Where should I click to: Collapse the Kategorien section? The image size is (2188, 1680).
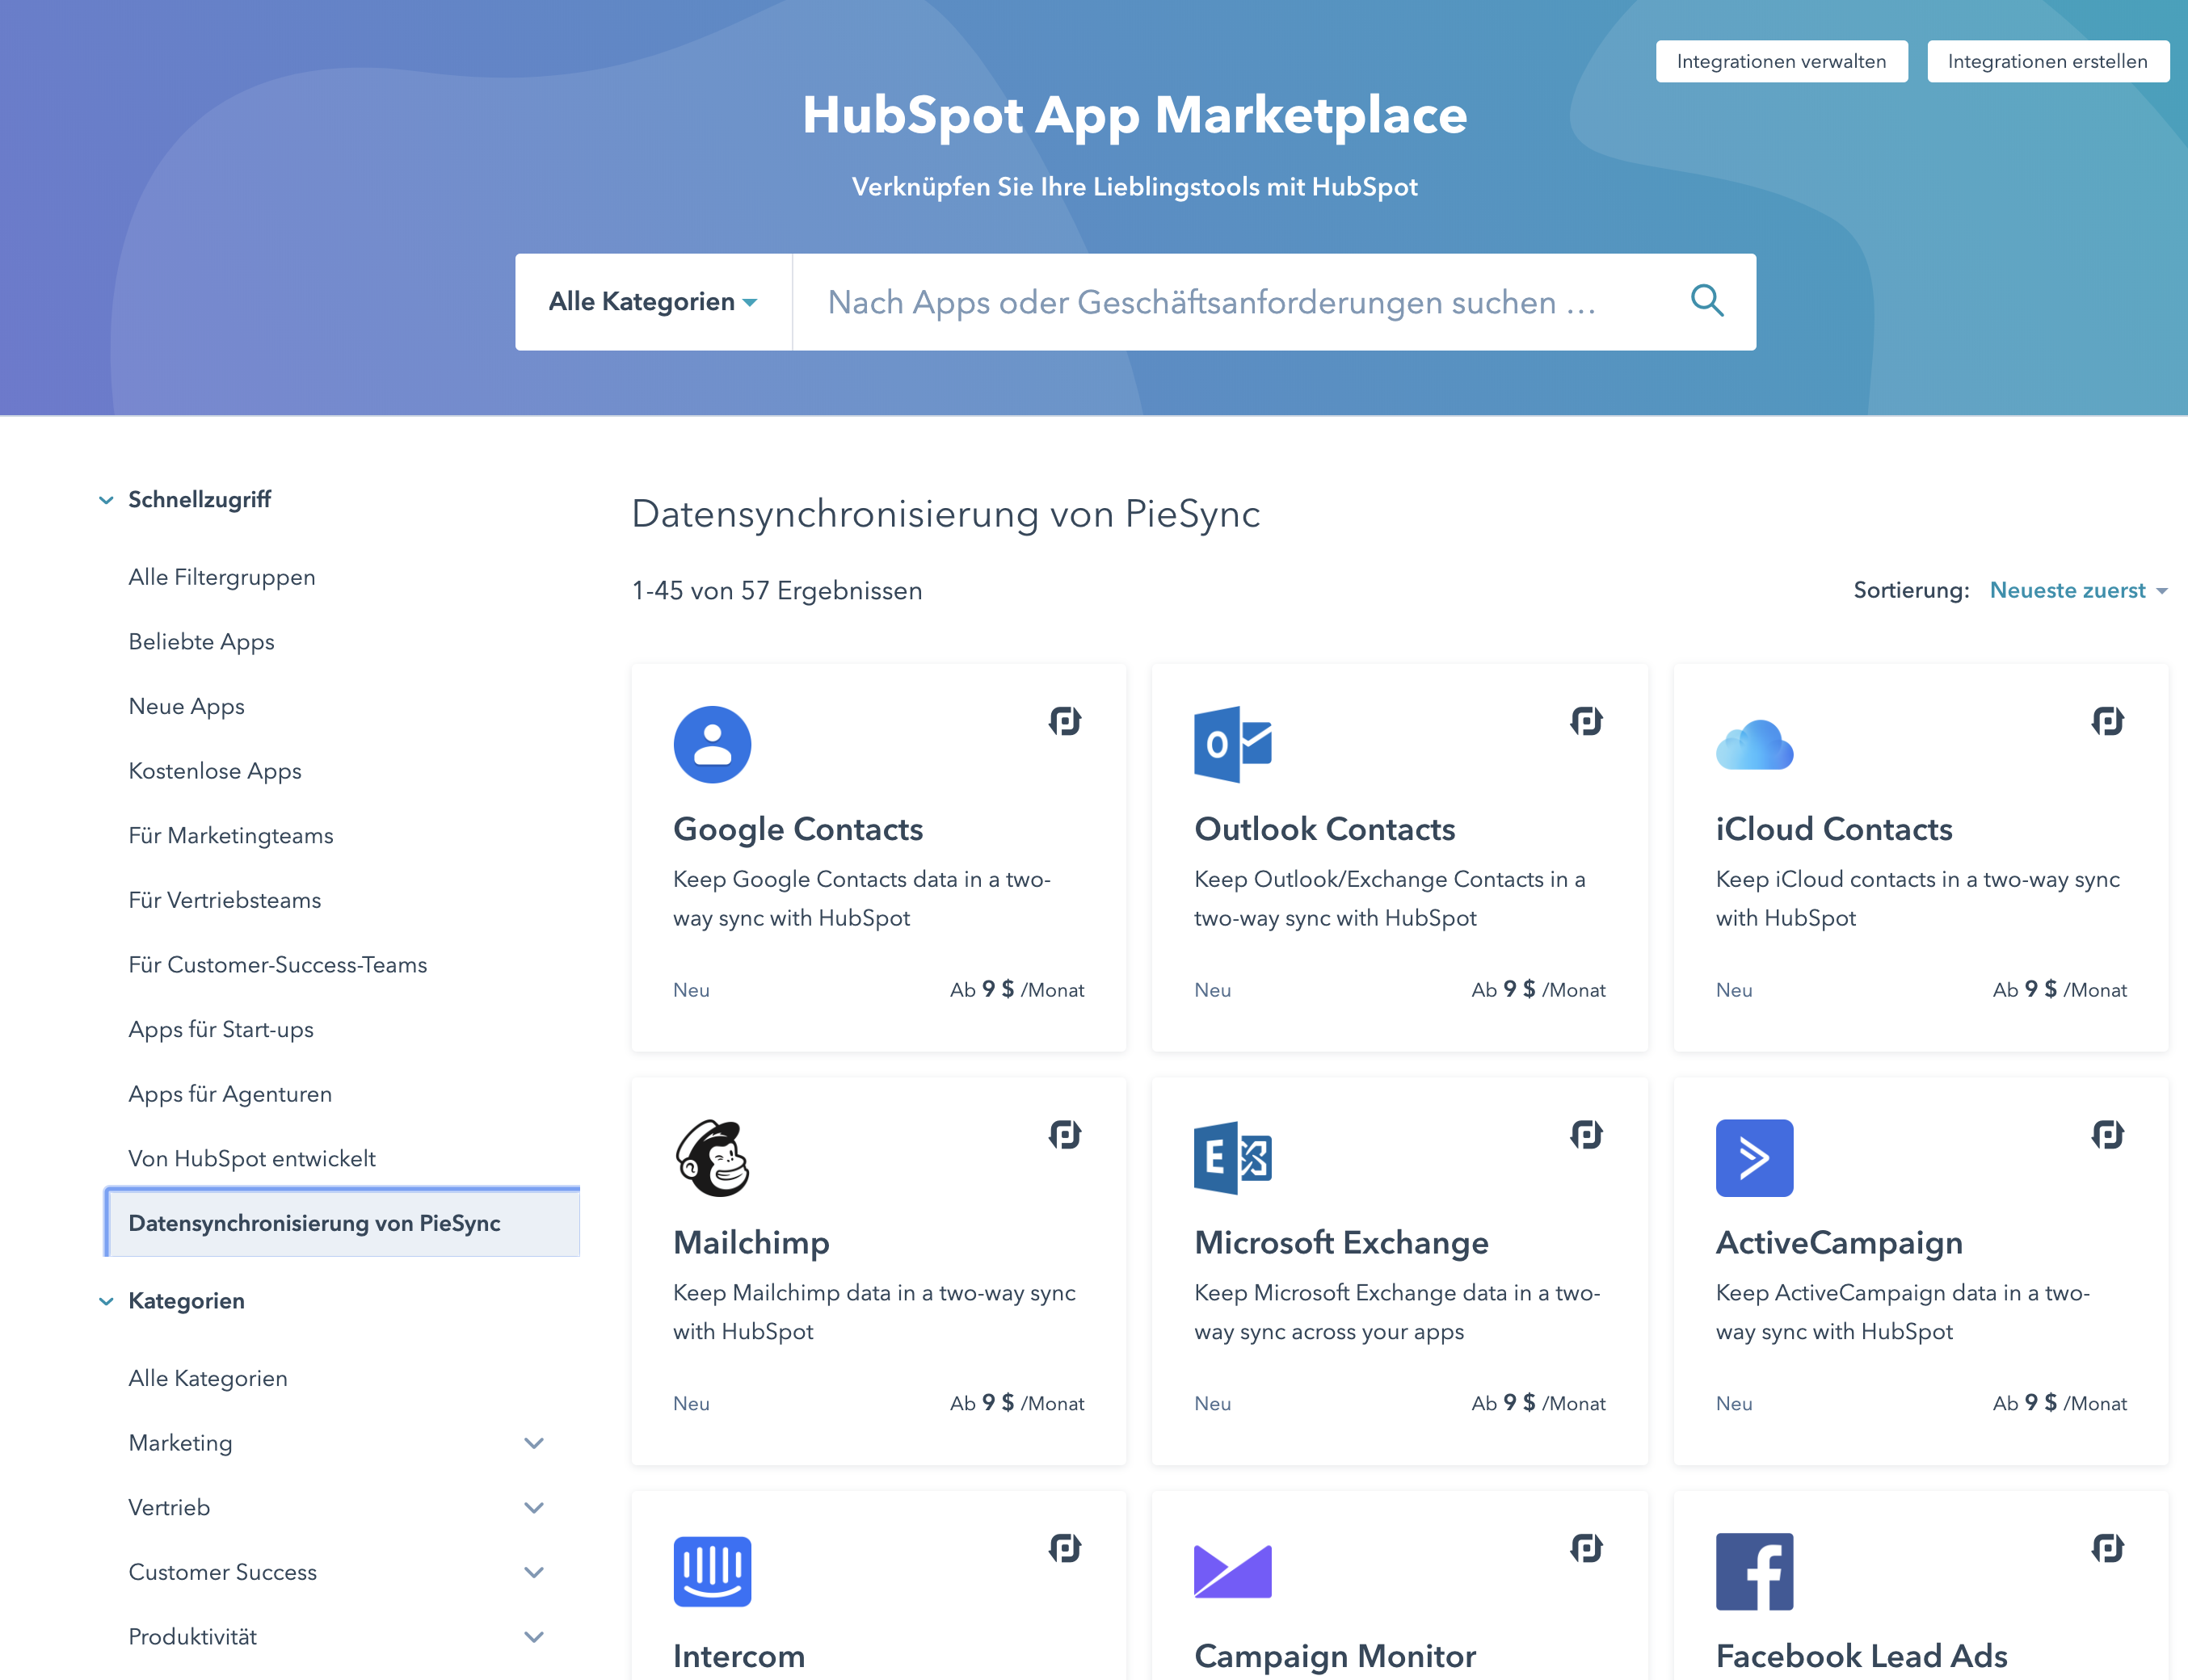[x=106, y=1301]
